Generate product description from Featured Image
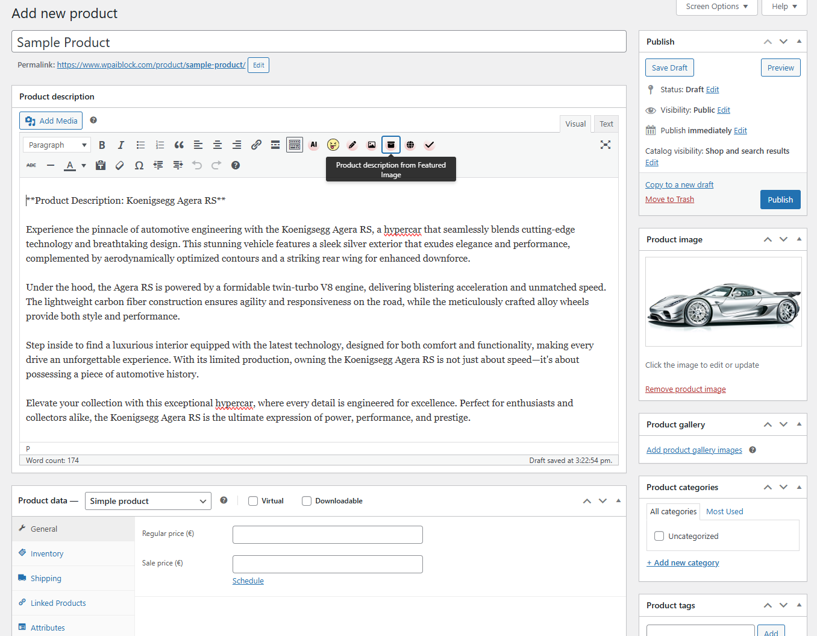 tap(391, 145)
